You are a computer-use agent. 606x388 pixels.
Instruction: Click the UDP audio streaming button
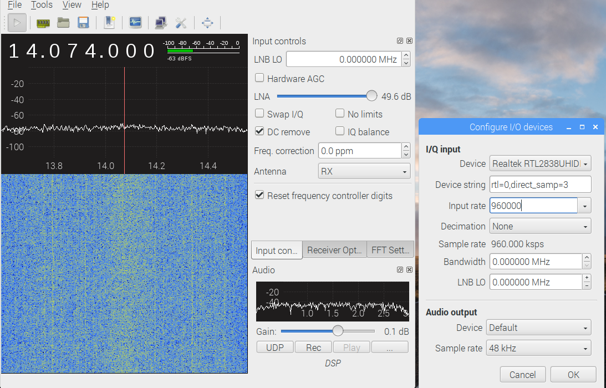pos(275,348)
